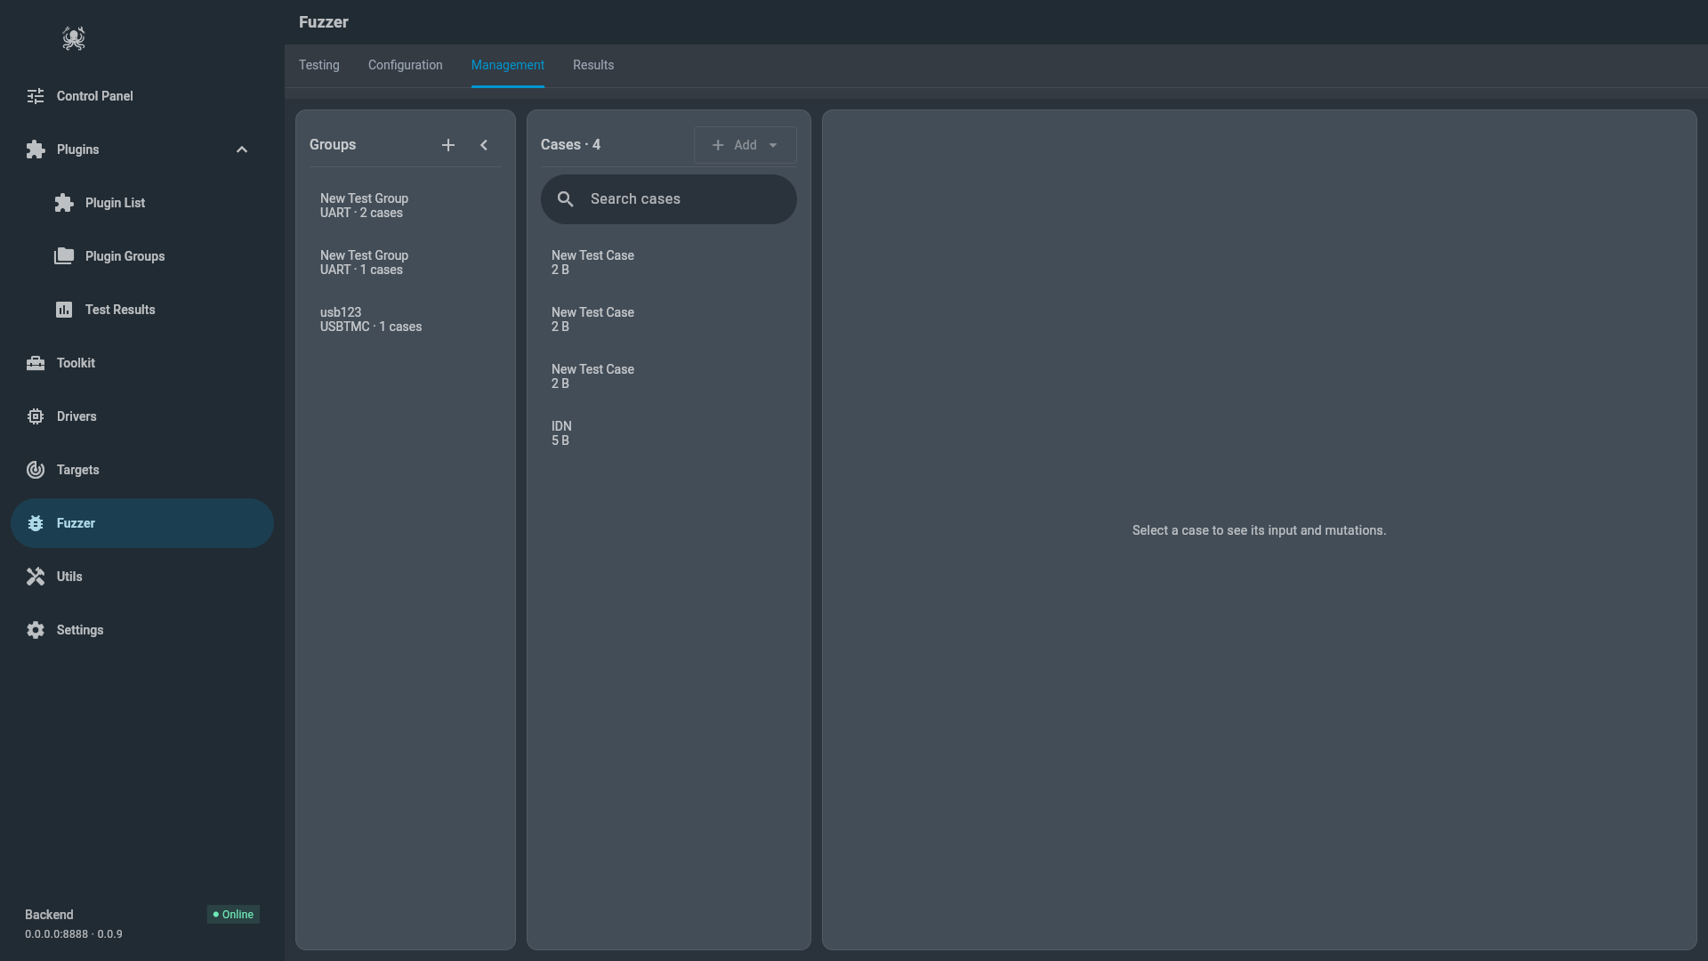Click the Groups panel heading
Screen dimensions: 1708x961
333,145
